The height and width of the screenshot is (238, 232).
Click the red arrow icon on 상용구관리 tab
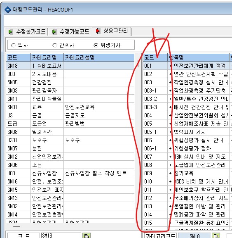98,31
